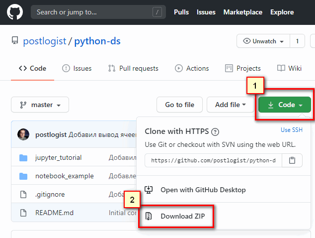Copy clone URL with clipboard icon
The width and height of the screenshot is (315, 238).
point(292,160)
